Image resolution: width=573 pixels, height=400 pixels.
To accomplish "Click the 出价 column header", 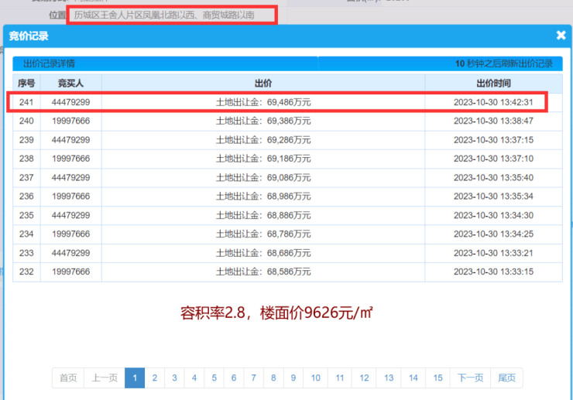I will point(262,83).
